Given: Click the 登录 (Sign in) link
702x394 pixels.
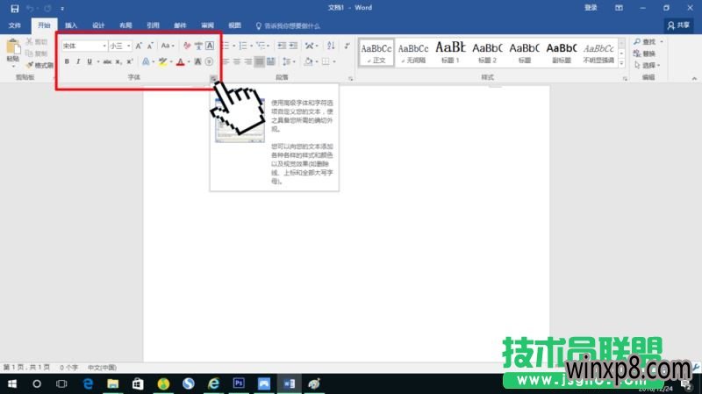Looking at the screenshot, I should (591, 8).
